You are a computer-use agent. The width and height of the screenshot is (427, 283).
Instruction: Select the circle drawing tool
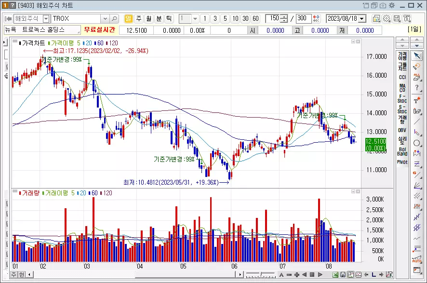tap(417, 143)
